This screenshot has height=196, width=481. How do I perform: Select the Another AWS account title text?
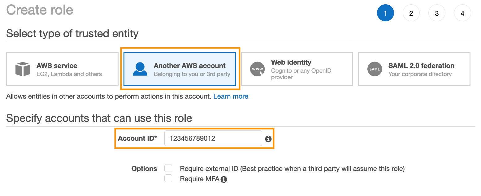point(189,66)
